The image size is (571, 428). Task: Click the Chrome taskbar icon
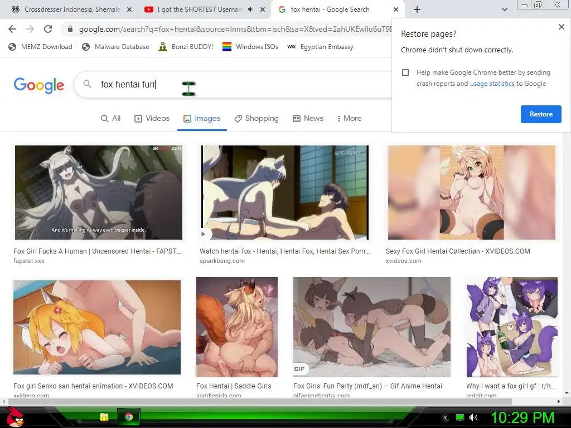coord(129,417)
